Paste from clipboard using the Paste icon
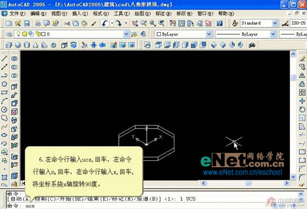 click(84, 23)
